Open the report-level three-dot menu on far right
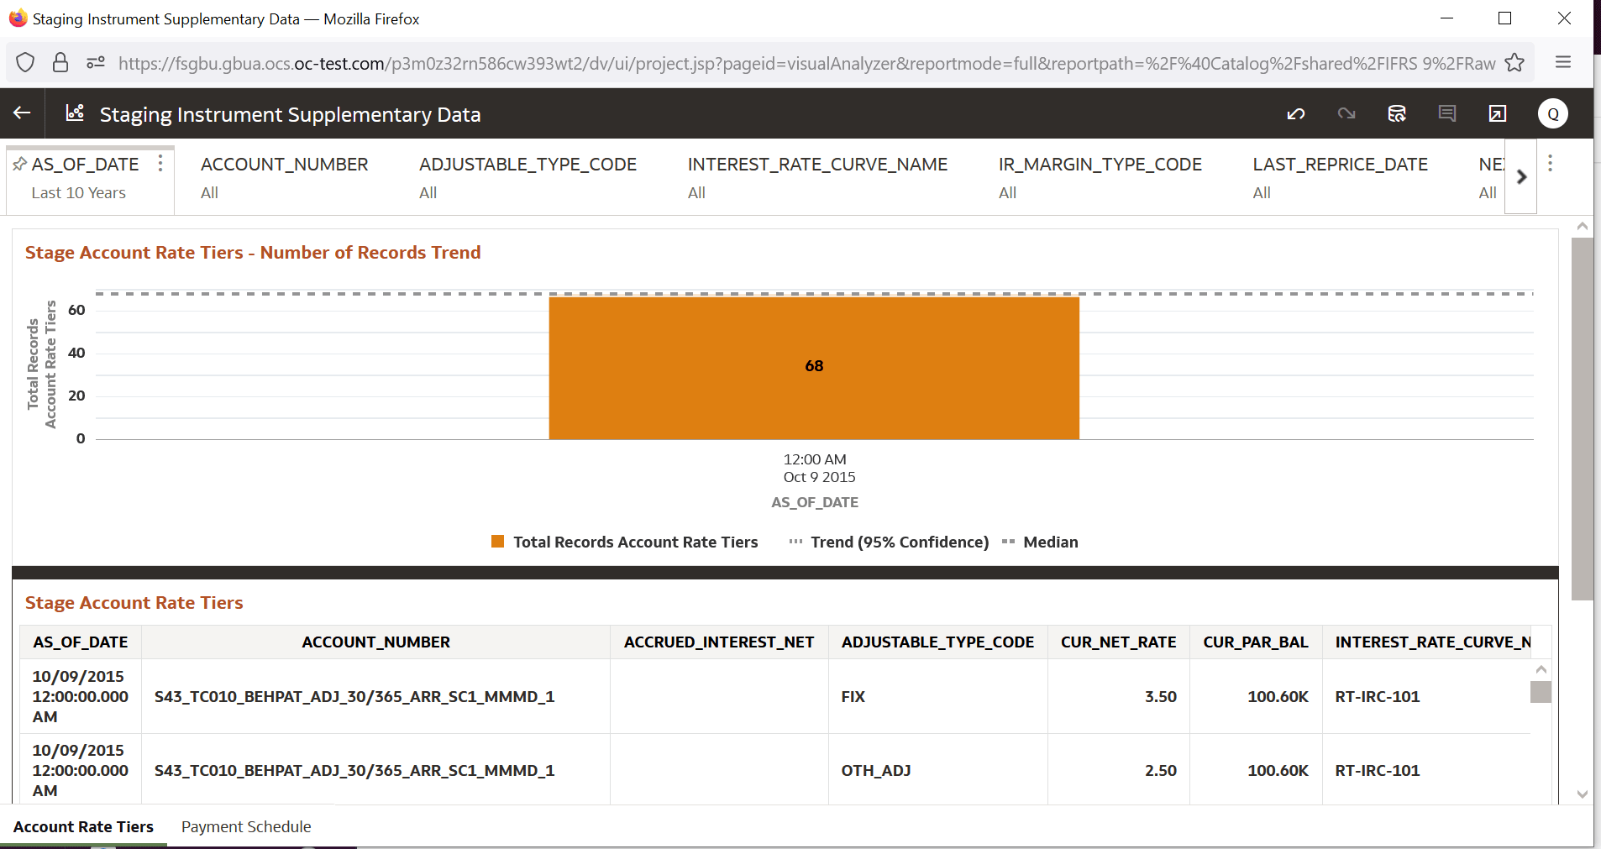 click(1550, 164)
